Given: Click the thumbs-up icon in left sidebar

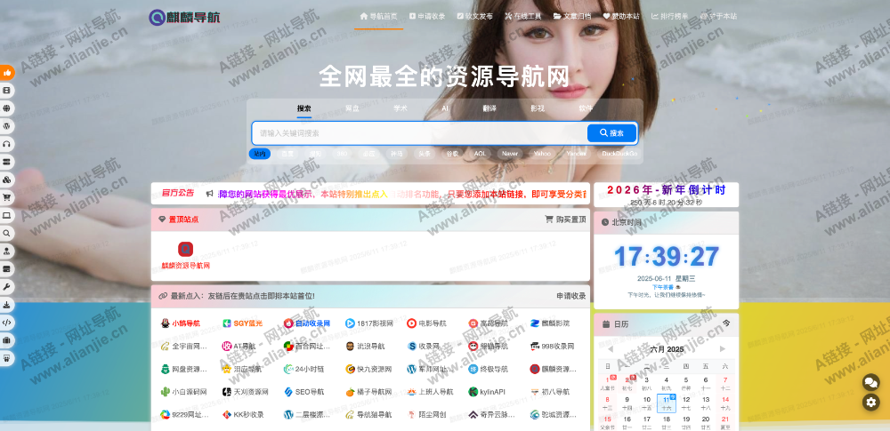Looking at the screenshot, I should (x=7, y=72).
